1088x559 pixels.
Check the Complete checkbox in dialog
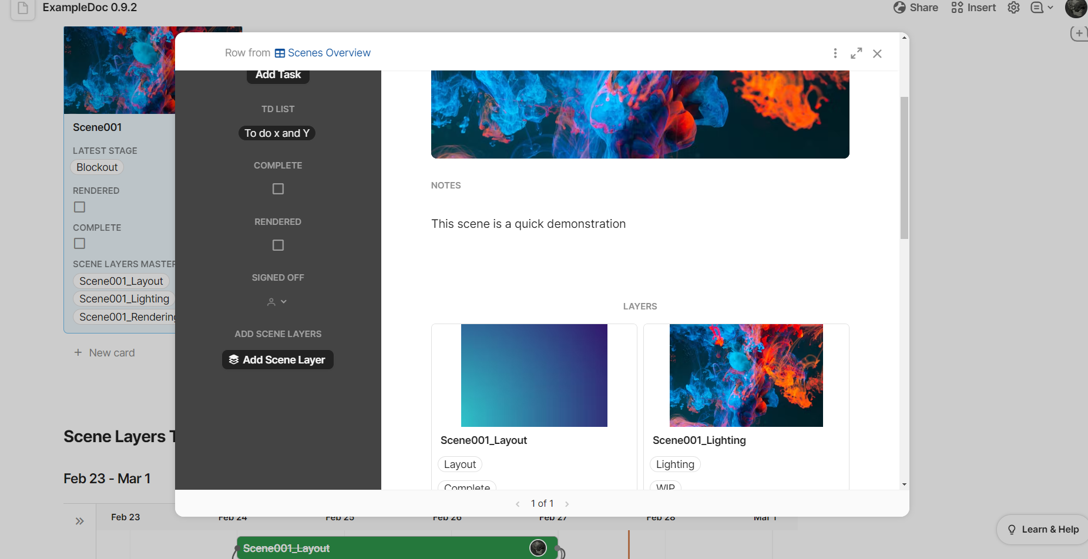[278, 188]
